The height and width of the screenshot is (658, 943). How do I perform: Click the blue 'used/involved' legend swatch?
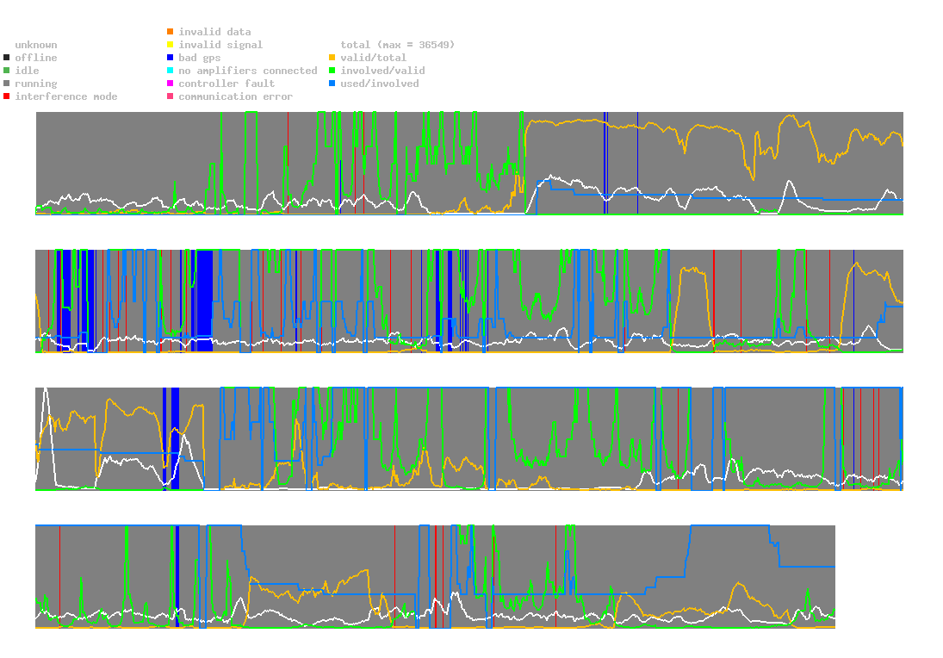click(x=332, y=84)
